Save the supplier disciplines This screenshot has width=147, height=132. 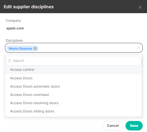tap(134, 126)
